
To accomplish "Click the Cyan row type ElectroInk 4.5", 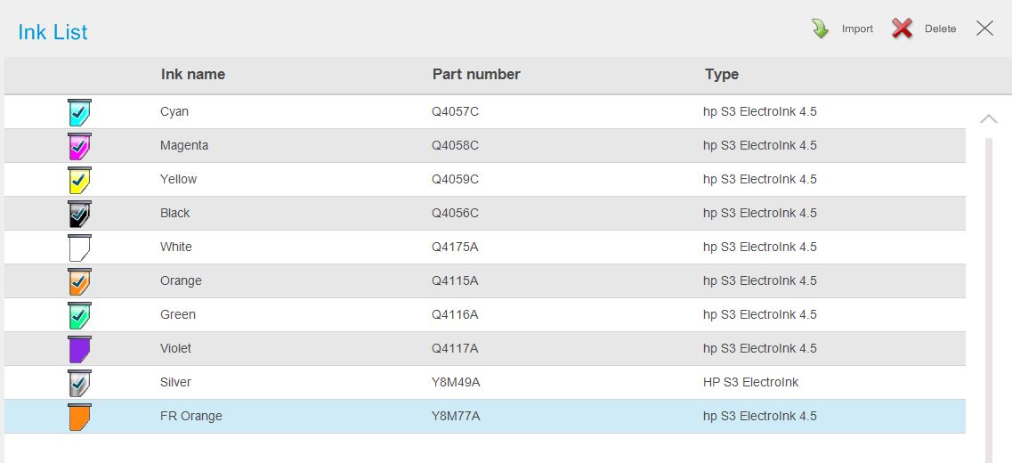I will tap(759, 111).
